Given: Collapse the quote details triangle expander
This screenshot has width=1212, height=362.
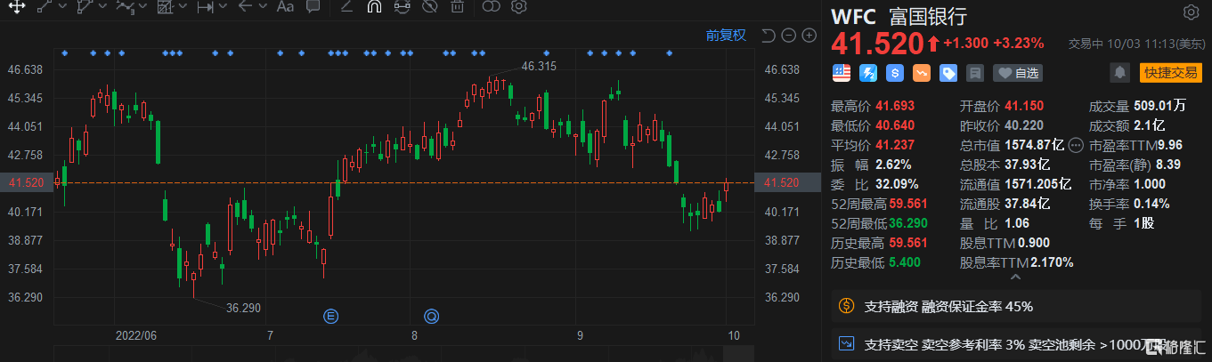Looking at the screenshot, I should (1014, 278).
